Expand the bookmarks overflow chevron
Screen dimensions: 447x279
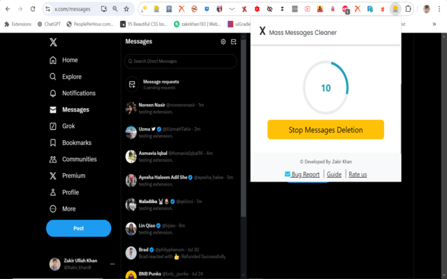point(434,24)
